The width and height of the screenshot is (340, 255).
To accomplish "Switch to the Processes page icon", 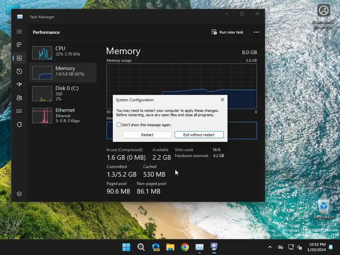I will coord(19,45).
